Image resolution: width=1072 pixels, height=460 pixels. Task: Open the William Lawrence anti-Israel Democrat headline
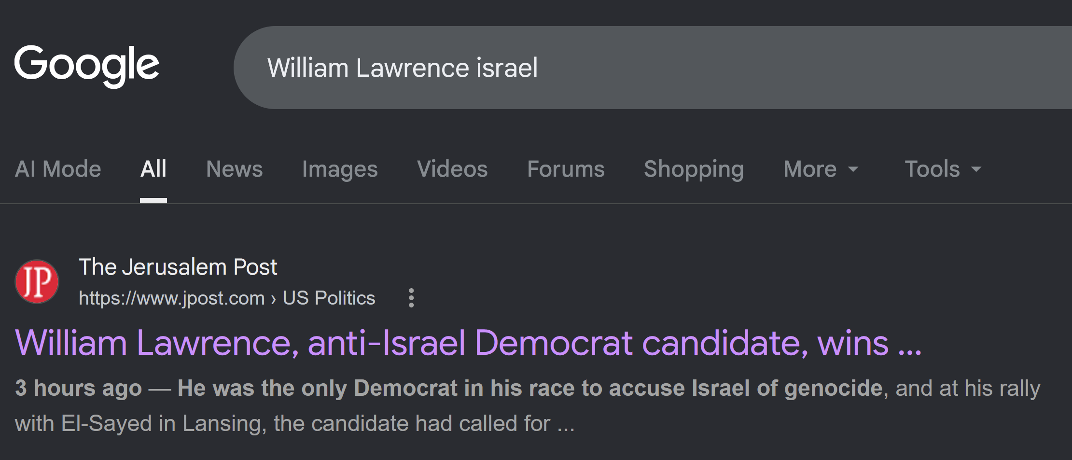pyautogui.click(x=468, y=343)
